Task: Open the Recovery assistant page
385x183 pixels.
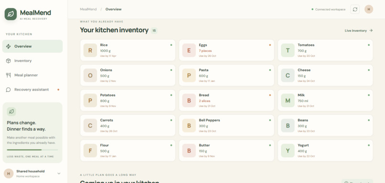Action: point(32,90)
